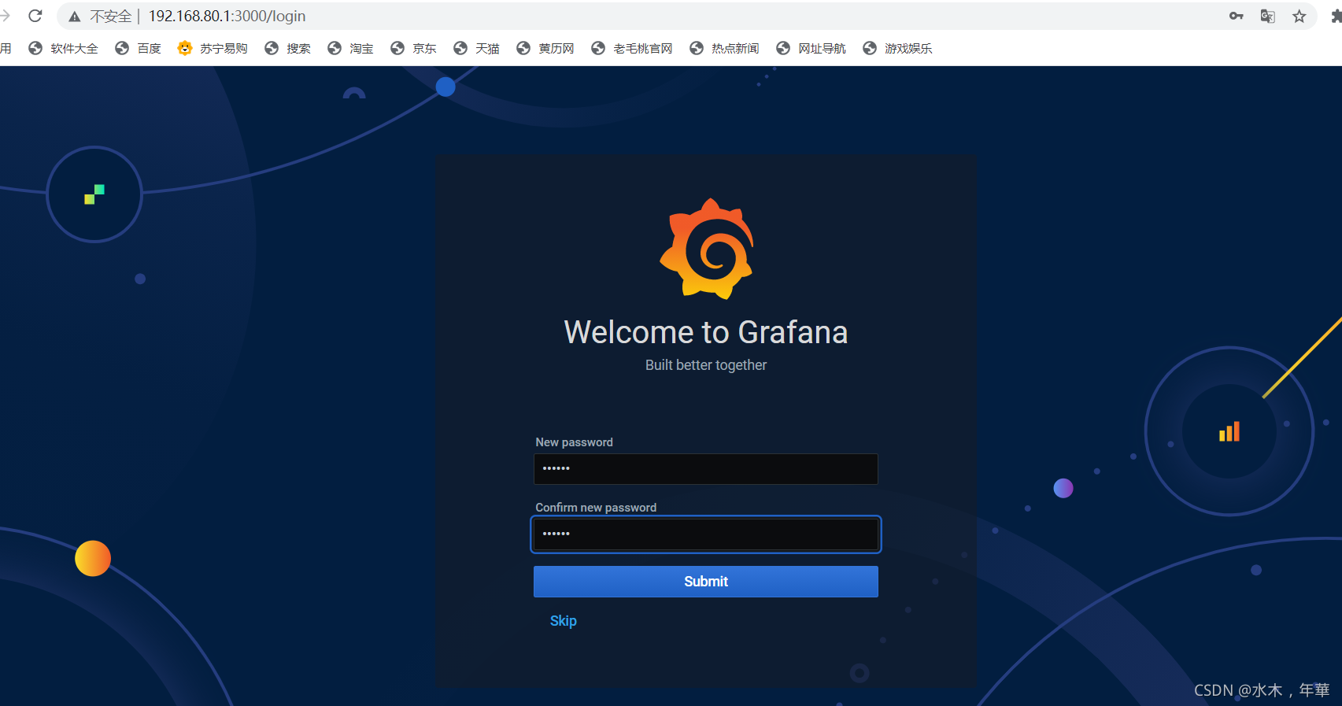This screenshot has width=1342, height=706.
Task: Click the Welcome to Grafana heading
Action: 706,332
